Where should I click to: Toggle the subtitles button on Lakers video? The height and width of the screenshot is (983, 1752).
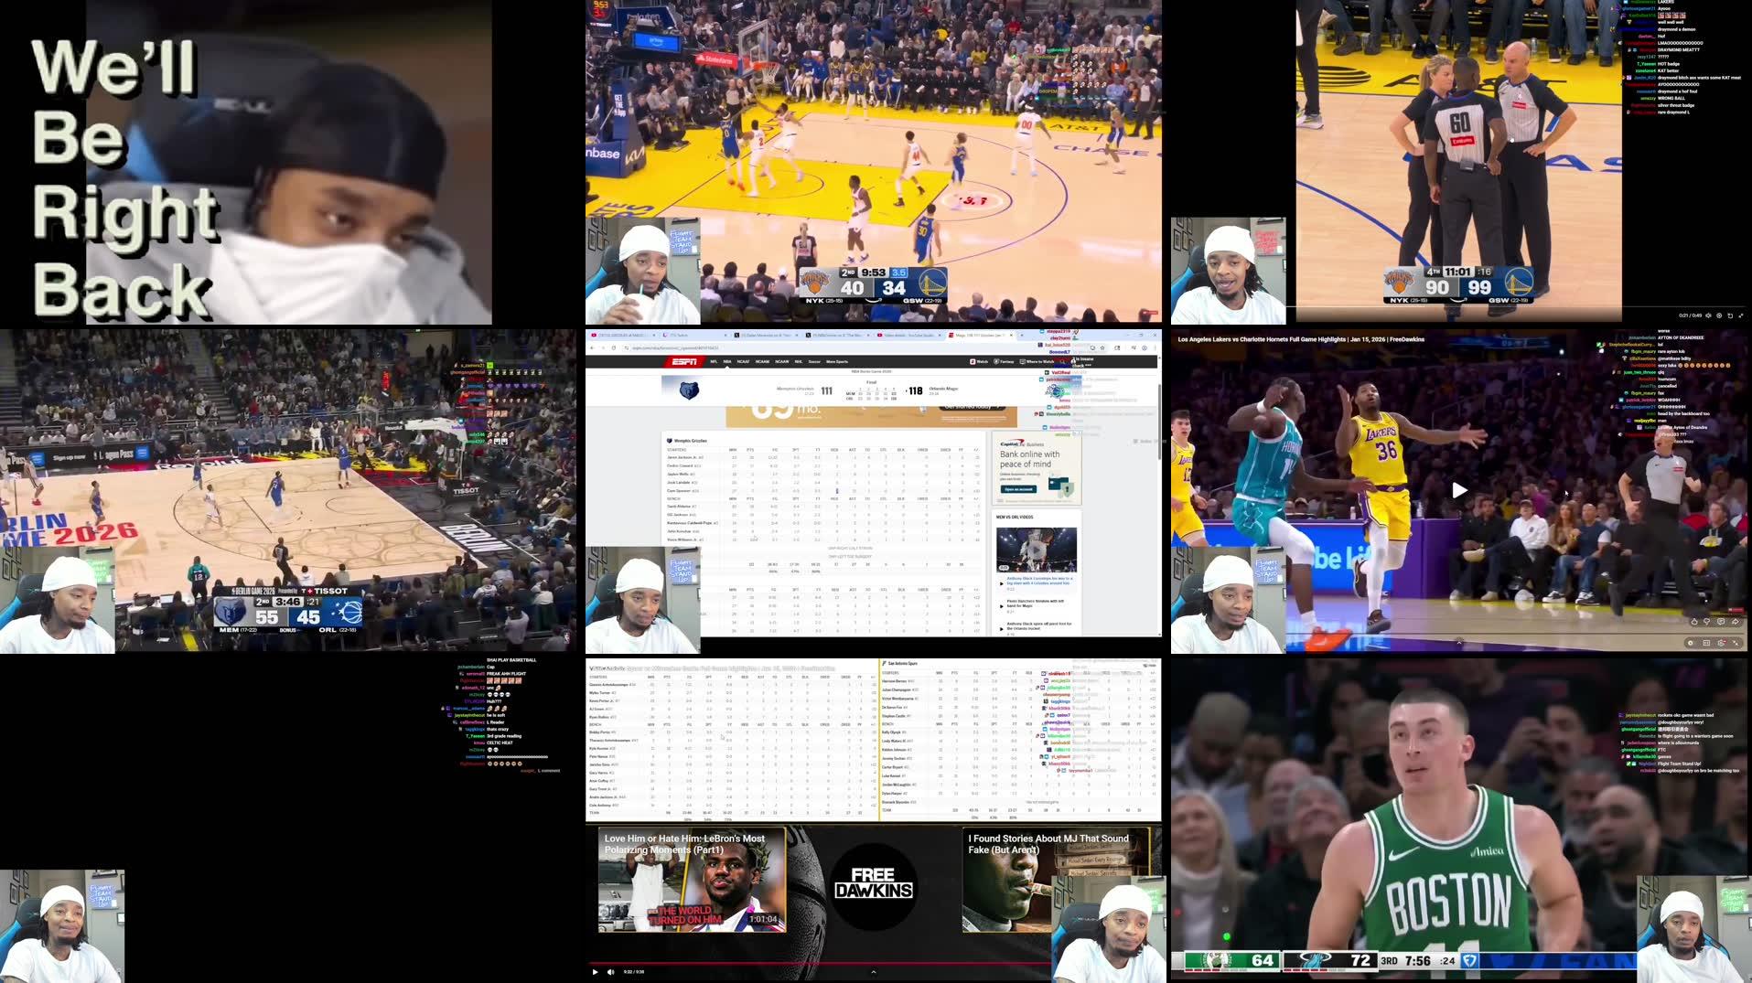[x=1705, y=643]
